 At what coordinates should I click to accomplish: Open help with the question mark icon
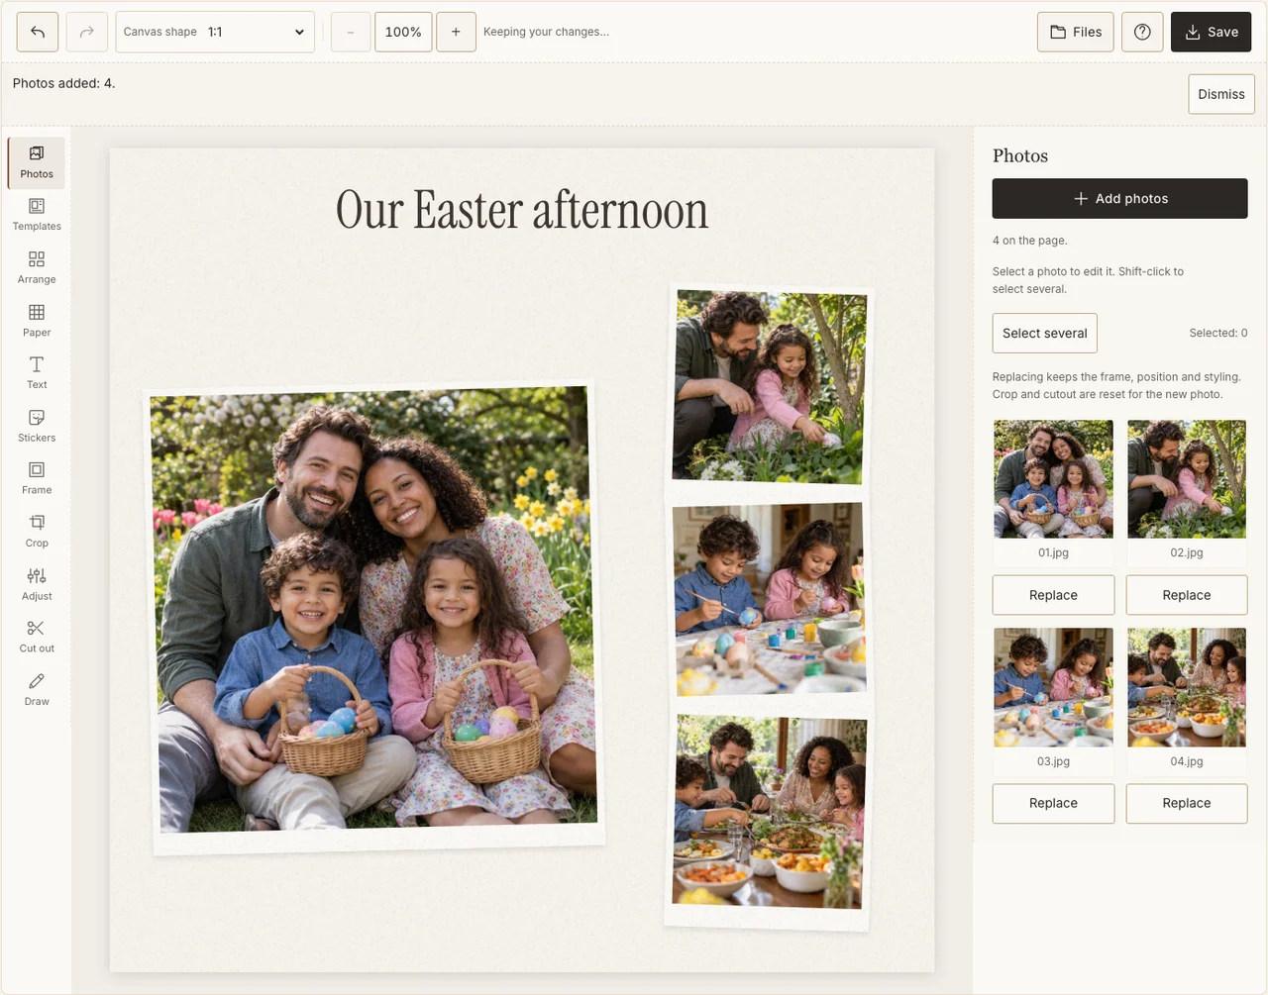[1142, 32]
